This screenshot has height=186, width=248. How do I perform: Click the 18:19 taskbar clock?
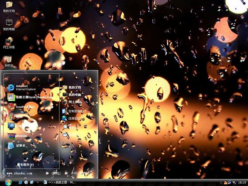pyautogui.click(x=242, y=183)
